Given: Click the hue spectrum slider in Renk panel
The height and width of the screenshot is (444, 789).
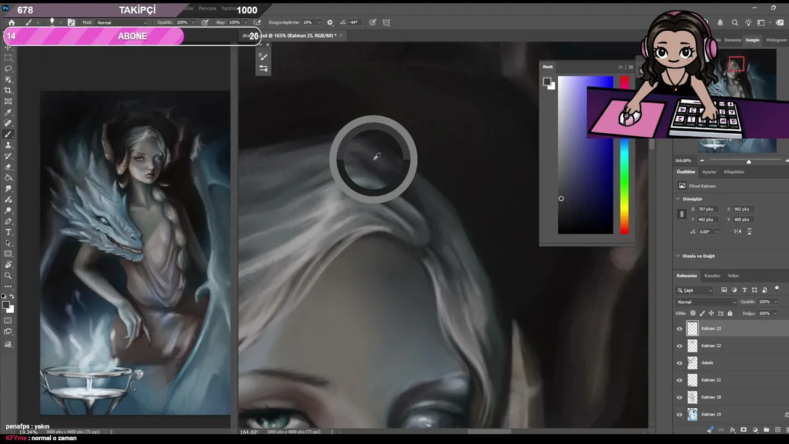Looking at the screenshot, I should (624, 155).
